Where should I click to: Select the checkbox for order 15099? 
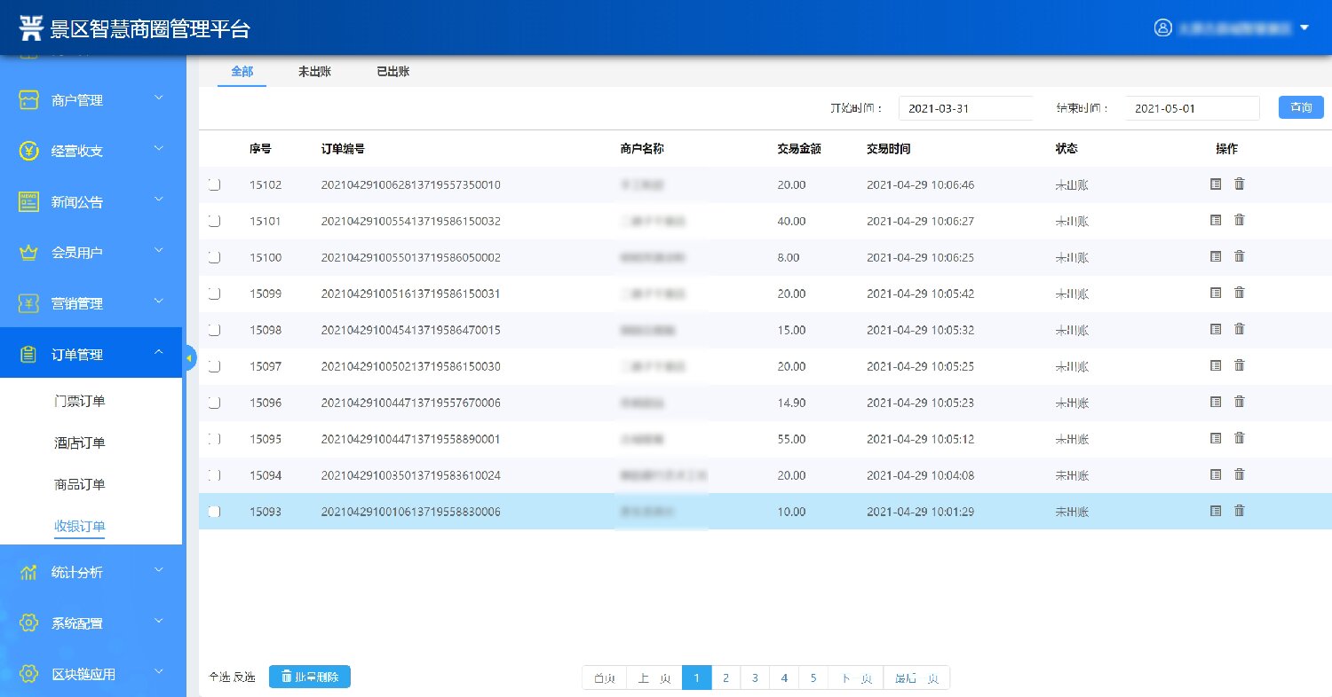click(x=214, y=294)
